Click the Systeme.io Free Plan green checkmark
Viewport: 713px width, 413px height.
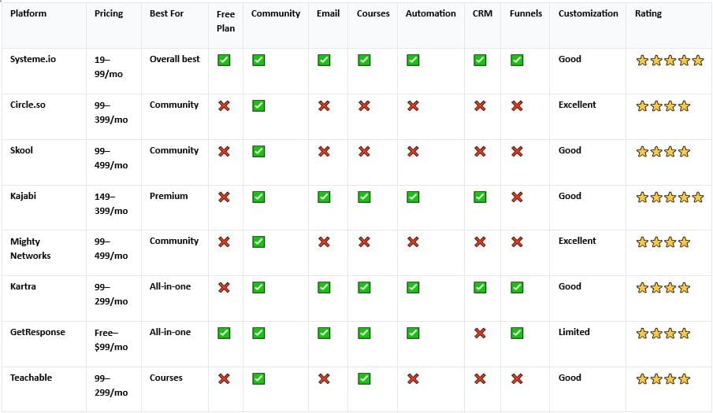tap(224, 61)
